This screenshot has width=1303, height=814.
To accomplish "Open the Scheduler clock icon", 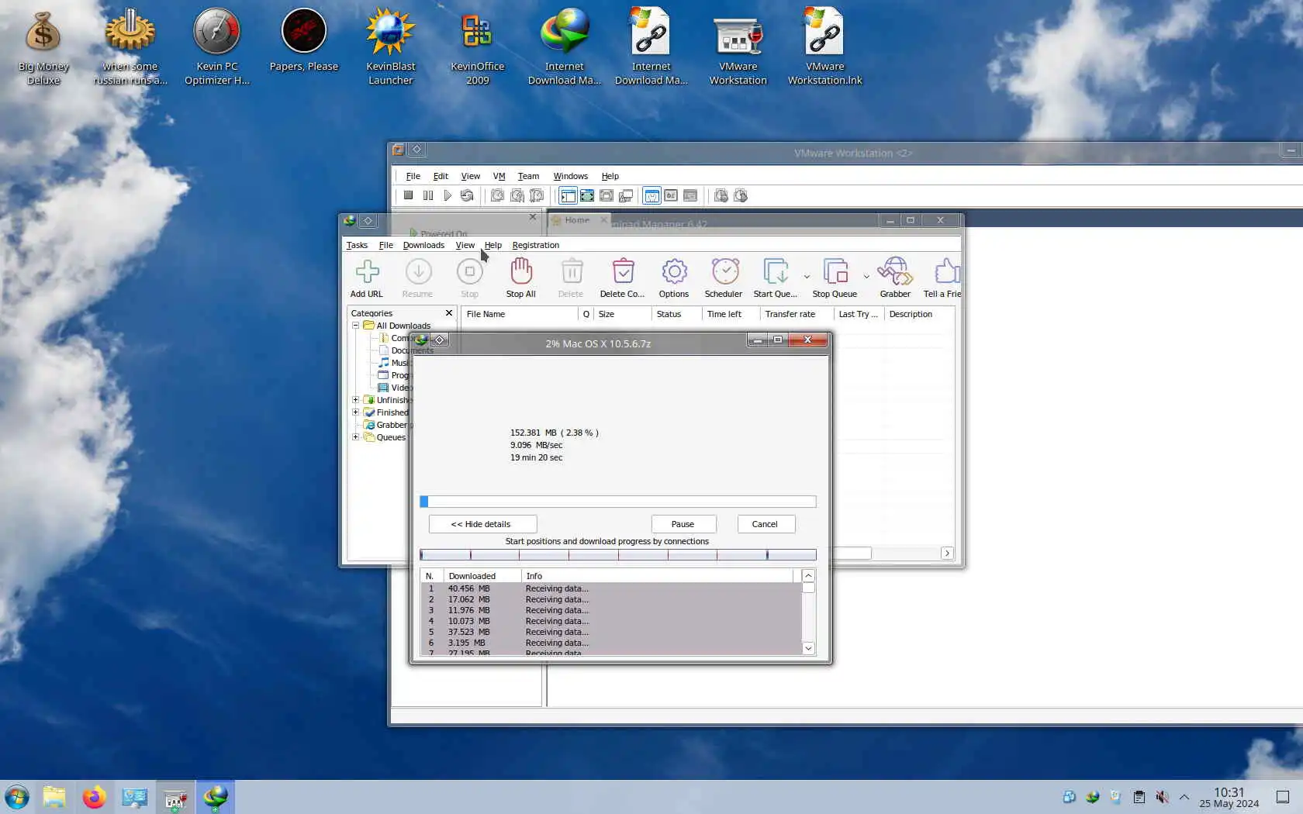I will point(724,278).
